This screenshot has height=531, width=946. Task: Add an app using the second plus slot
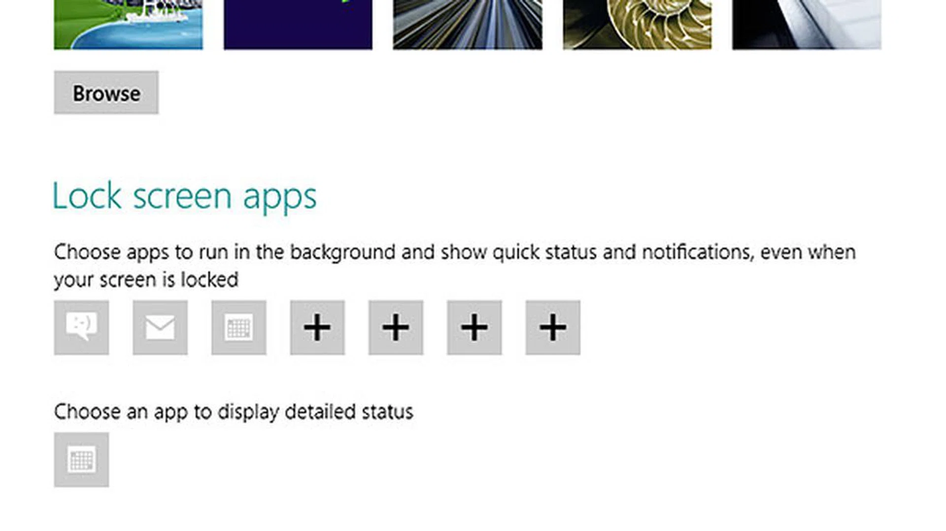click(x=396, y=328)
